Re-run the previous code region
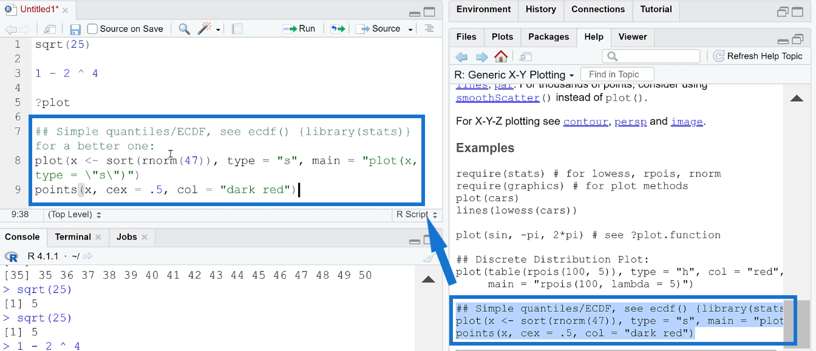Screen dimensions: 816x351 (x=338, y=28)
